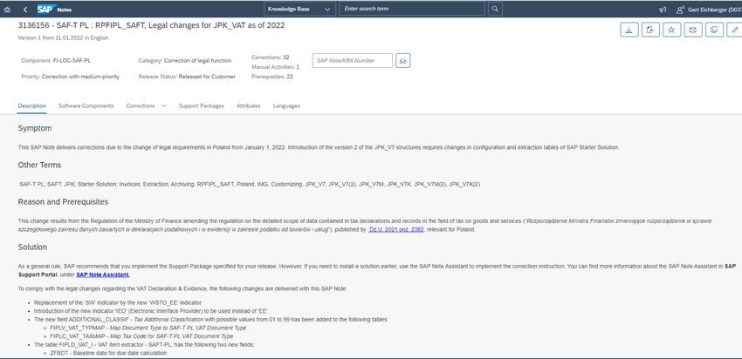Switch to Software Components tab
Screen dimensions: 742x359
(x=86, y=105)
